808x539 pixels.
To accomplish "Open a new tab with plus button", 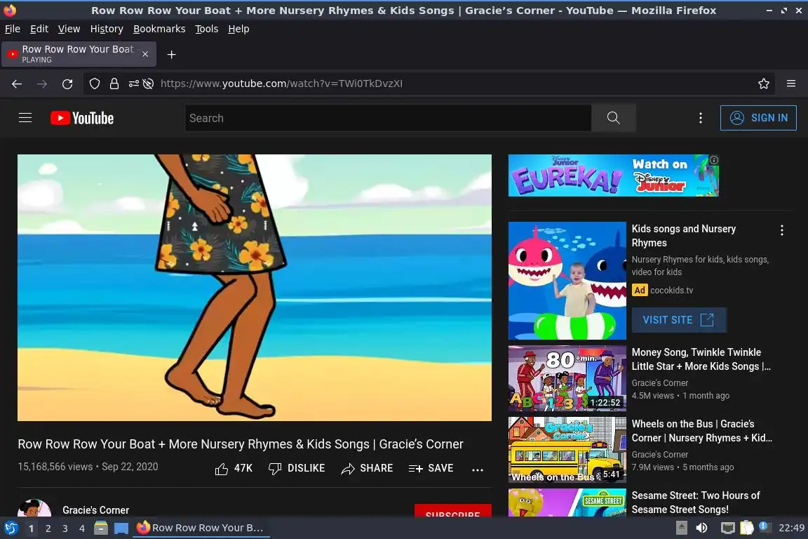I will click(172, 55).
